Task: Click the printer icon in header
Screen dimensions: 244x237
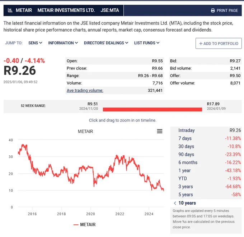Action: (x=213, y=10)
